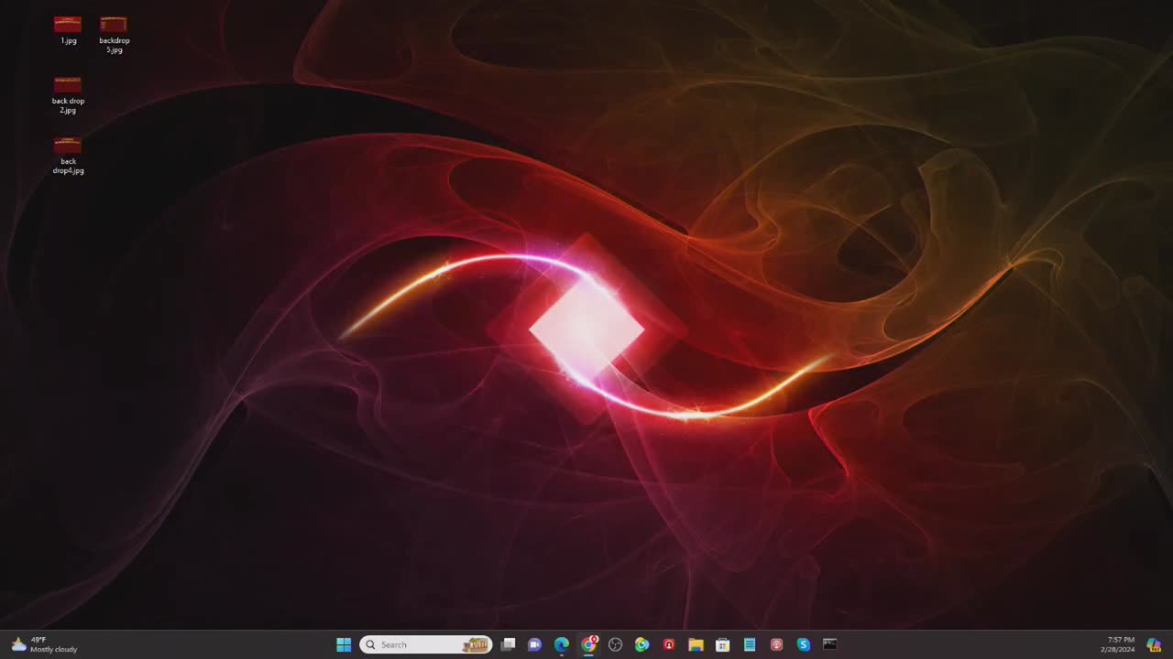Select the backdrop 5.jpg desktop file
The image size is (1173, 659).
coord(114,35)
